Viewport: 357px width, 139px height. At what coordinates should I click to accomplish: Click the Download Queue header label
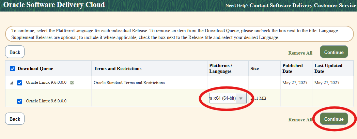click(x=35, y=68)
